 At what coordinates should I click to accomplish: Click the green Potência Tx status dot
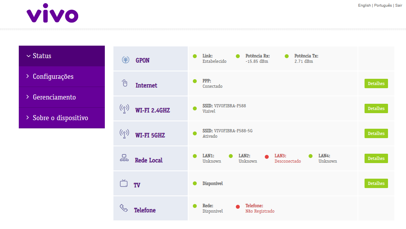tap(287, 56)
